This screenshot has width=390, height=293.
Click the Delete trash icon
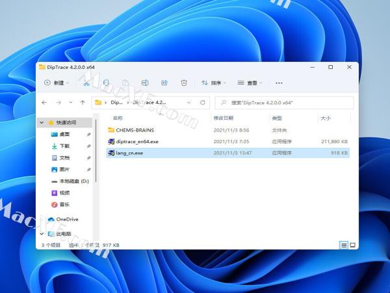(x=184, y=83)
